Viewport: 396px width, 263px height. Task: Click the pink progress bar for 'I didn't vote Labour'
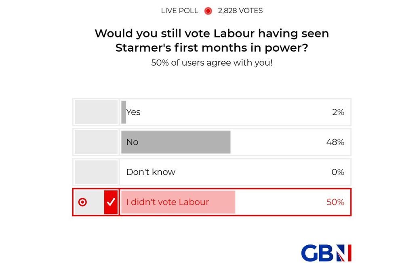[x=178, y=202]
